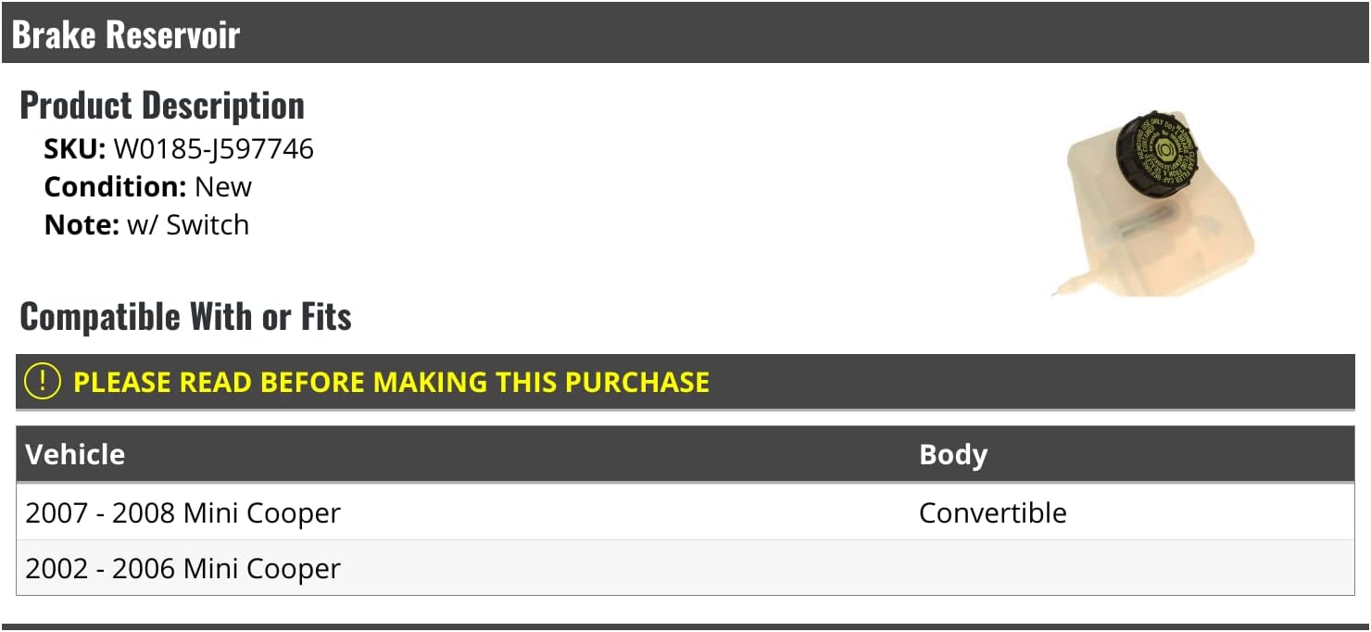Click the bold SKU label

point(75,148)
